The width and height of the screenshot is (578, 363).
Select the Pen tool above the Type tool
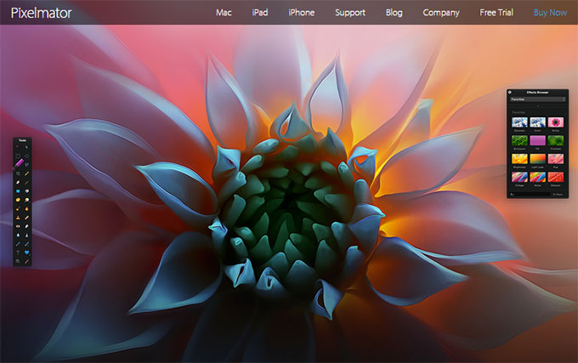(x=18, y=244)
